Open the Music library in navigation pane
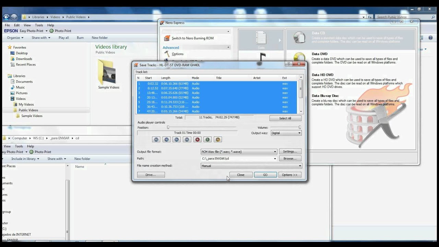Viewport: 439px width, 247px height. 20,87
